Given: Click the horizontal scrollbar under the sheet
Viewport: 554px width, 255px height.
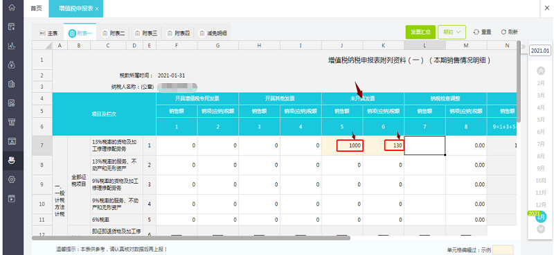Looking at the screenshot, I should 191,238.
